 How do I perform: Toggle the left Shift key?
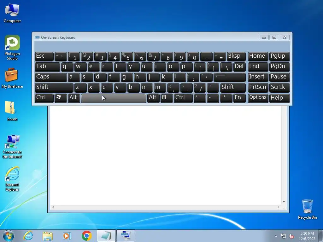pos(54,88)
